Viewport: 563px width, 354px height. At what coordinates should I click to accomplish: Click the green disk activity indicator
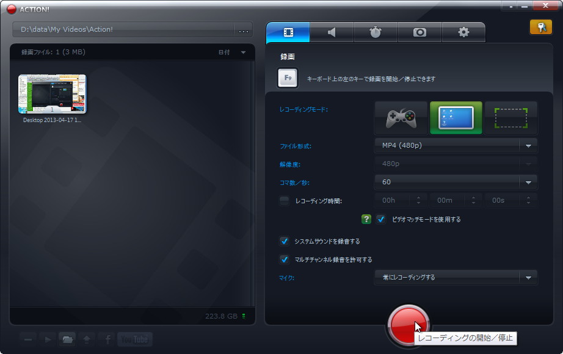tap(244, 316)
